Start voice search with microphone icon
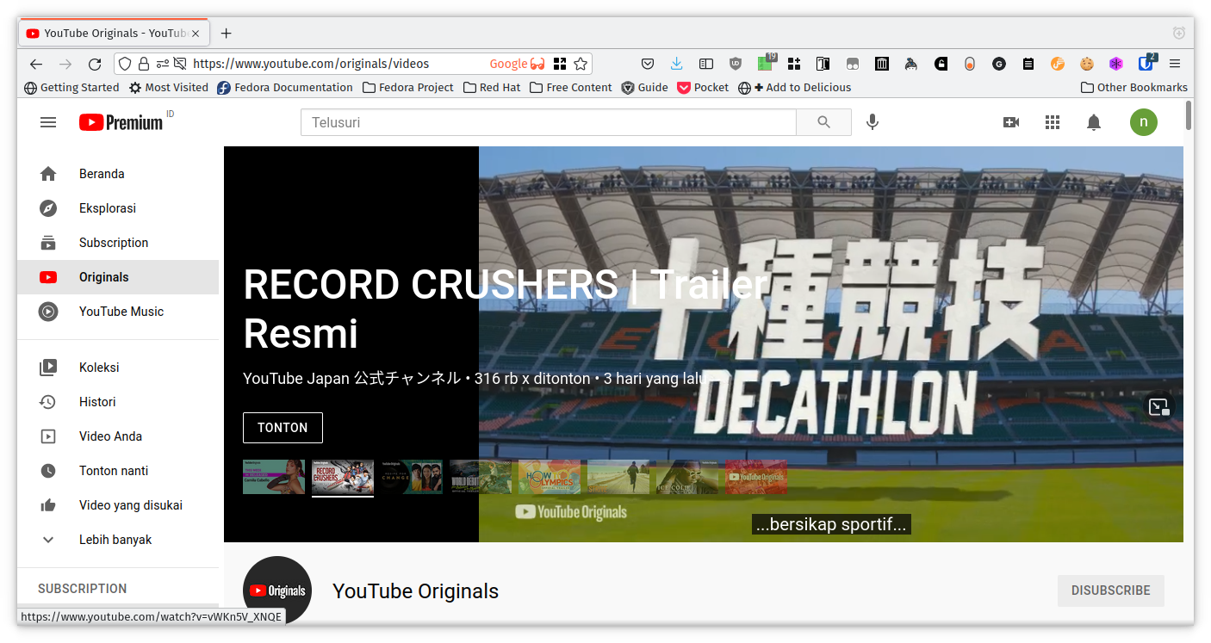This screenshot has height=643, width=1211. pyautogui.click(x=873, y=122)
